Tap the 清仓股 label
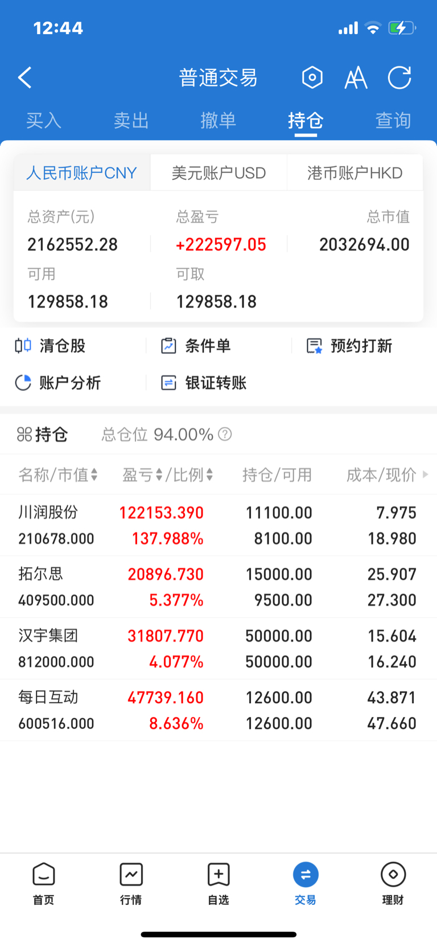Image resolution: width=437 pixels, height=947 pixels. coord(63,346)
